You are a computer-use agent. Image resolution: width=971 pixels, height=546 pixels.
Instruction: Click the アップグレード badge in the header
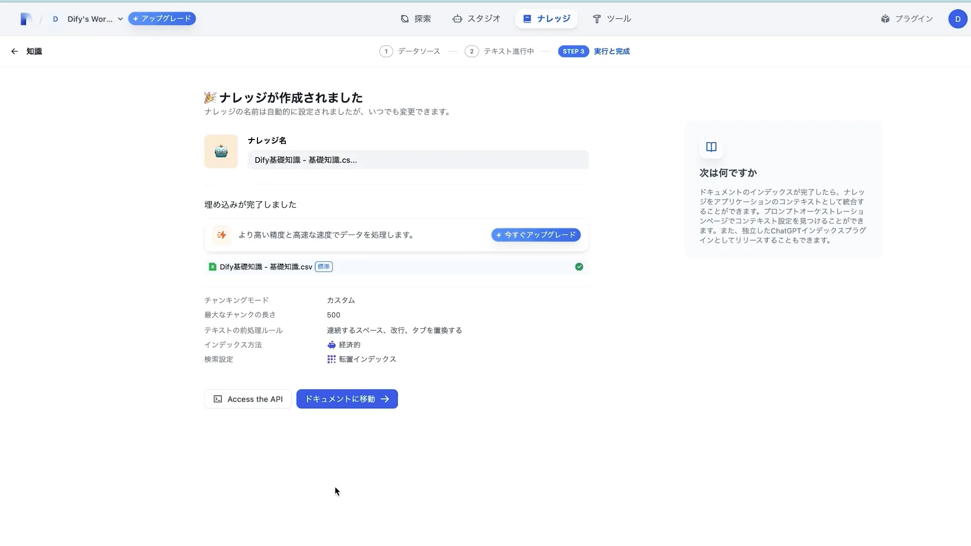click(x=161, y=19)
